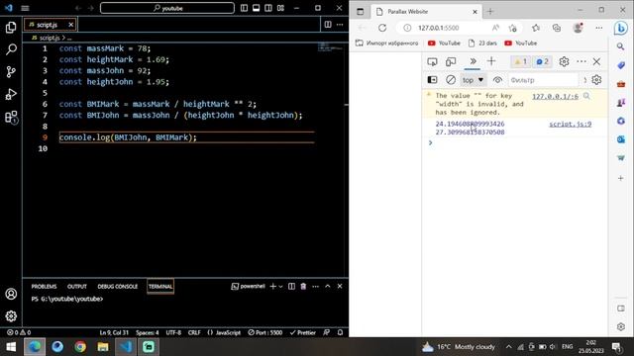Open the Windows Start menu
The width and height of the screenshot is (634, 356).
pos(11,347)
